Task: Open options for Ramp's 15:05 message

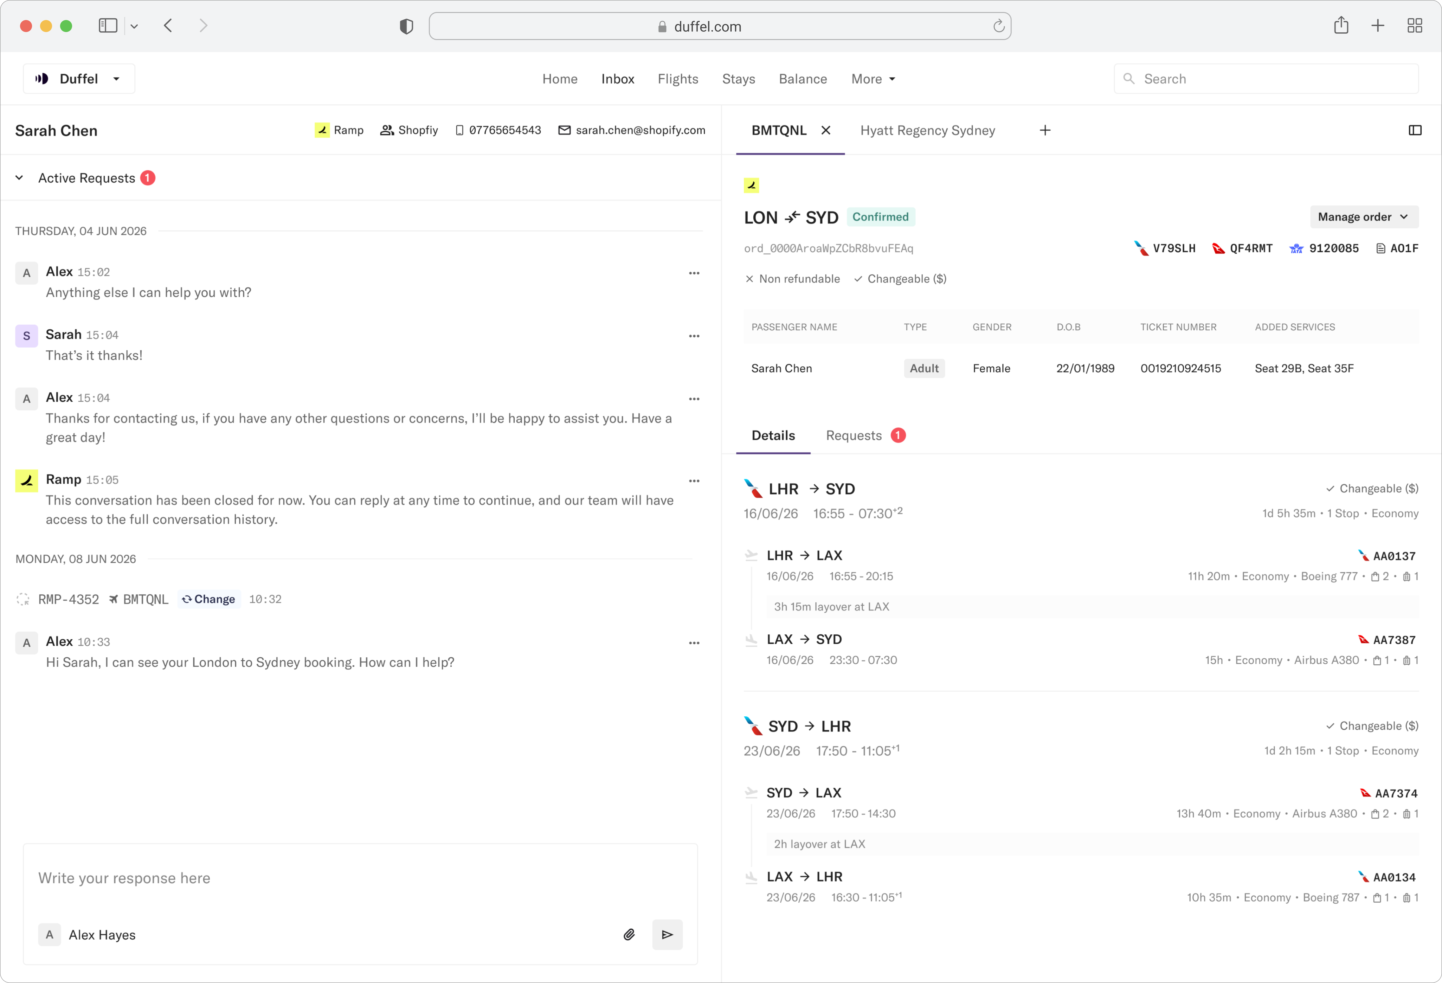Action: (x=694, y=480)
